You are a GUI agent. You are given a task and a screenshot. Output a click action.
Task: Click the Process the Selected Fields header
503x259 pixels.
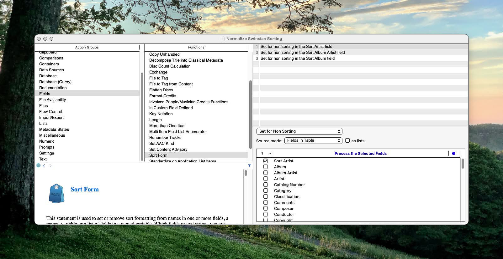point(360,153)
